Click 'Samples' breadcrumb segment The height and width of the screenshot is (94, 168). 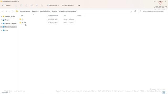pyautogui.click(x=54, y=11)
